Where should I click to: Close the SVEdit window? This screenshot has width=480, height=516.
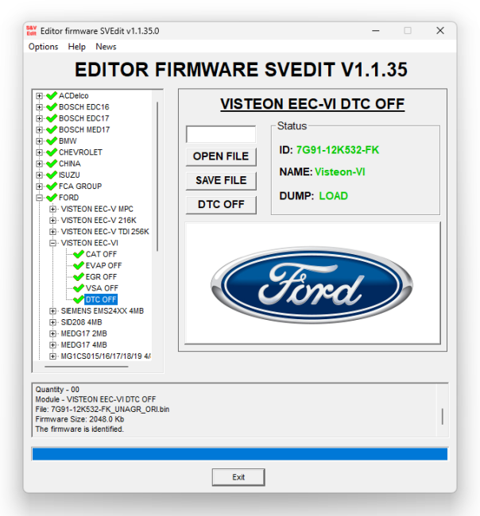coord(440,31)
